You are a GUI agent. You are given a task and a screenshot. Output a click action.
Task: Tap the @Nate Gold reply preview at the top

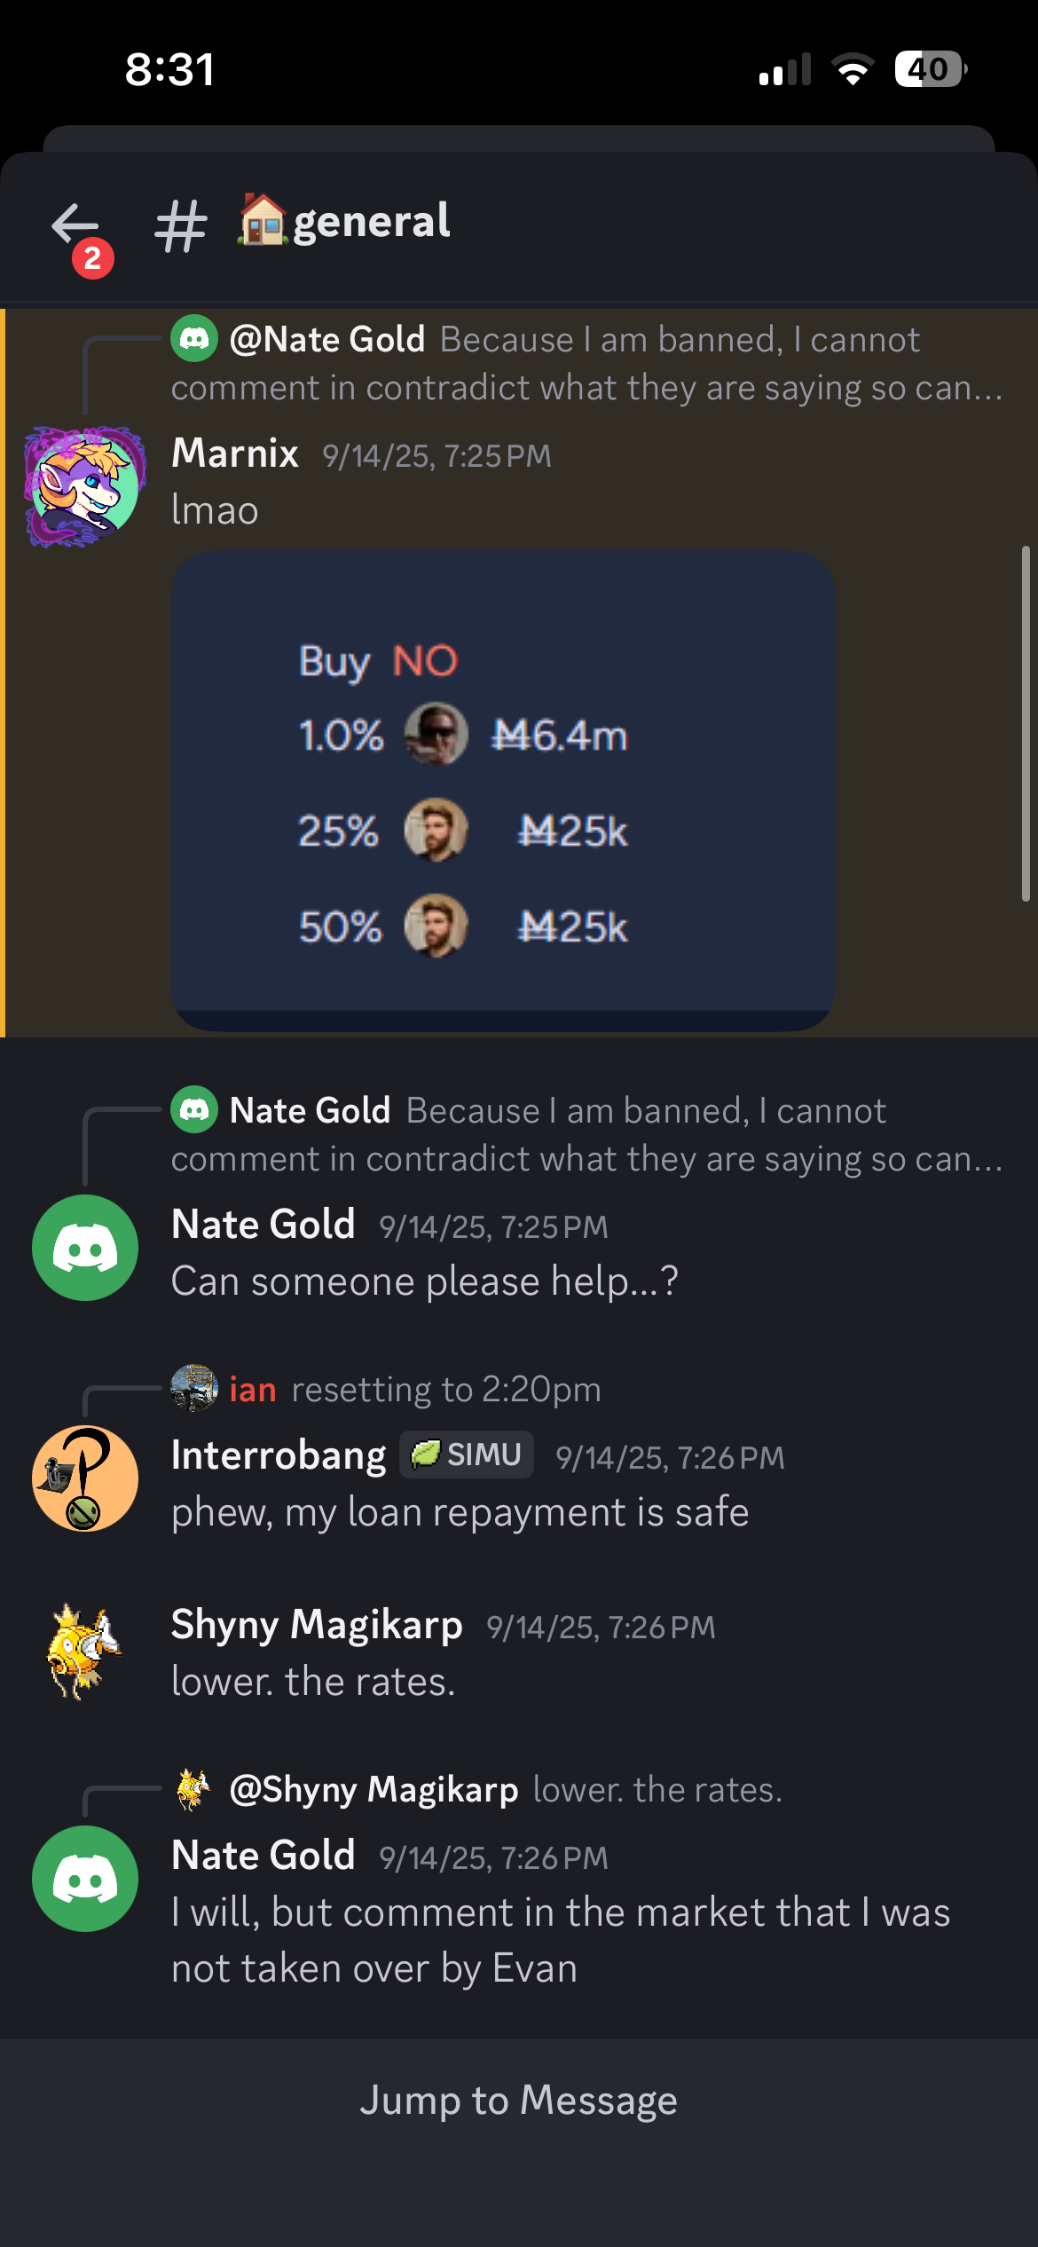(586, 364)
